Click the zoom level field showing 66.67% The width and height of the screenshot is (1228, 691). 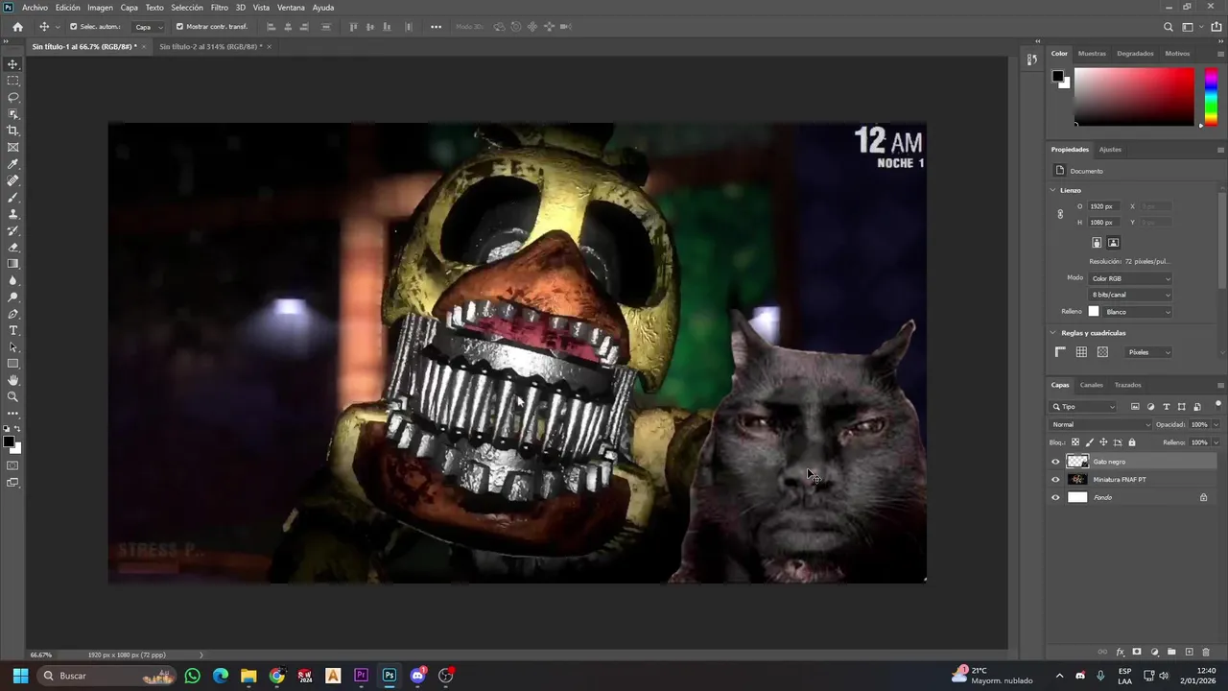click(x=41, y=655)
